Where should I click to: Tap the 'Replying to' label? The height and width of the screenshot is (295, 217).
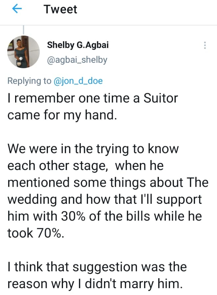(29, 81)
